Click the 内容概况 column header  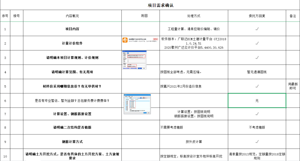click(72, 16)
